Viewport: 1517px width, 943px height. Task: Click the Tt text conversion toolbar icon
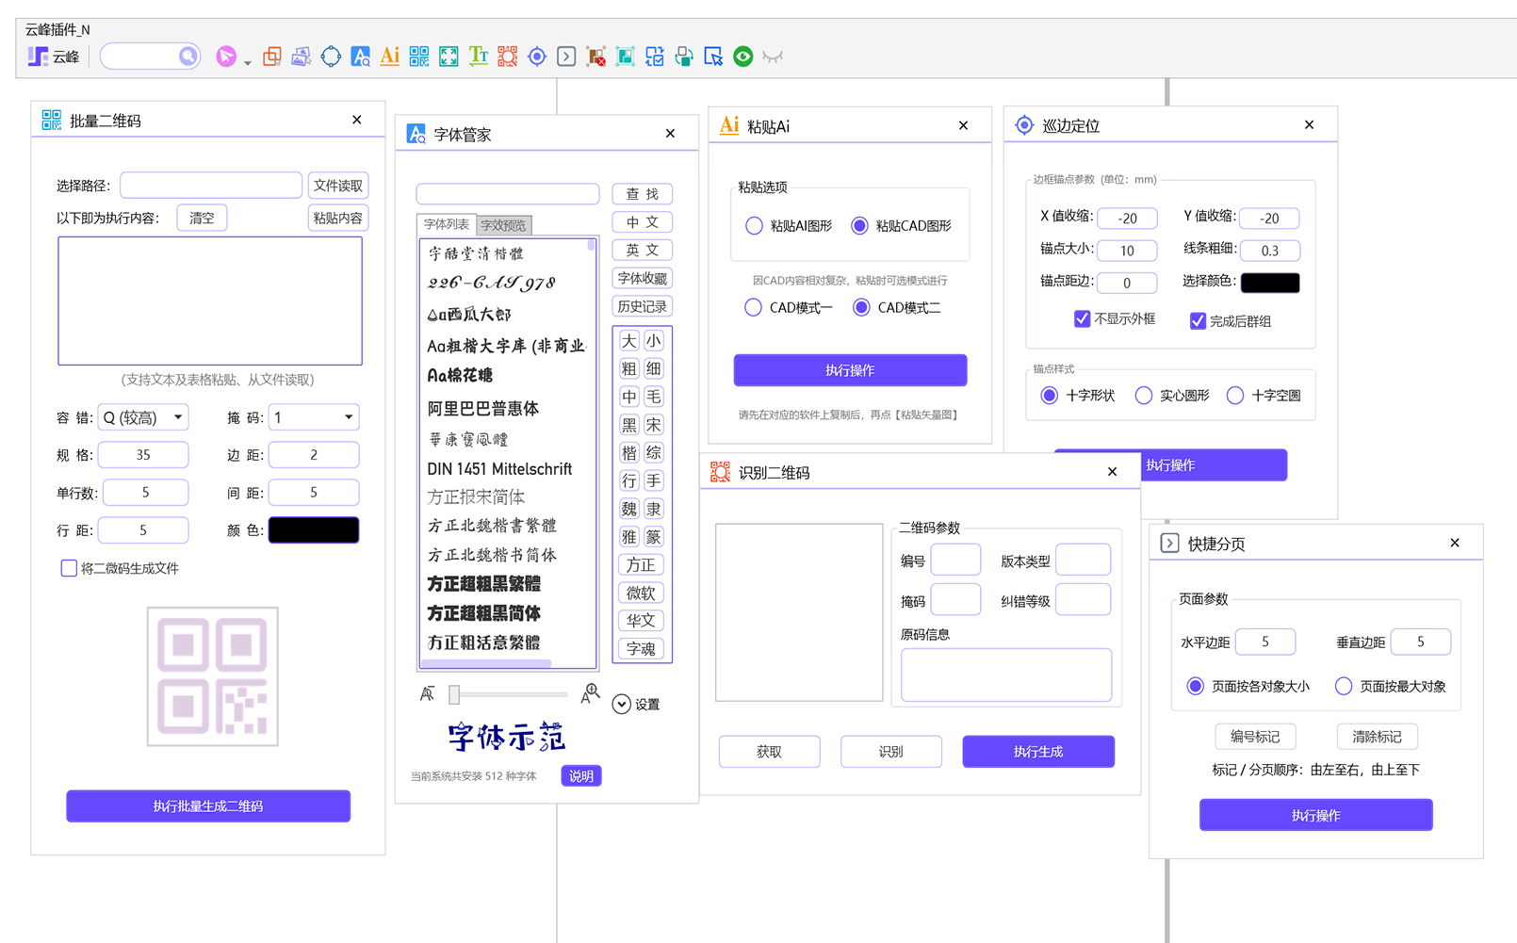point(478,56)
